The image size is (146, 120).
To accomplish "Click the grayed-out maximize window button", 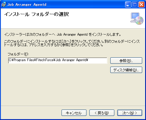I will click(135, 5).
